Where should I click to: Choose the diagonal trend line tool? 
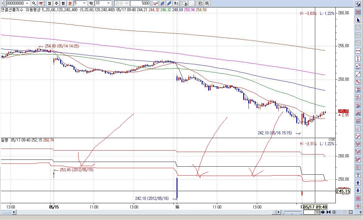[x=358, y=74]
